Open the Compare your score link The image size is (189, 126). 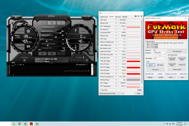(x=171, y=74)
